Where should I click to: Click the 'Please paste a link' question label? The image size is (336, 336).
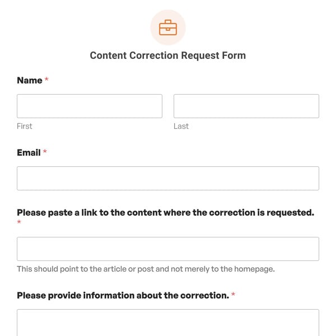[x=165, y=212]
